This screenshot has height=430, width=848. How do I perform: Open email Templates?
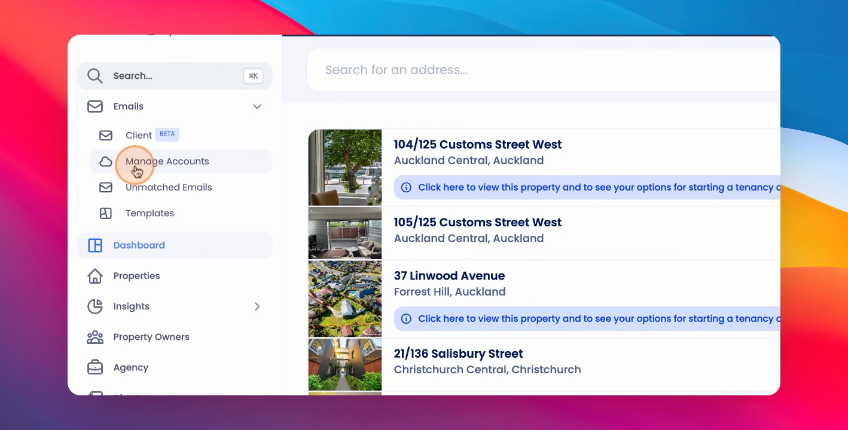pos(181,213)
